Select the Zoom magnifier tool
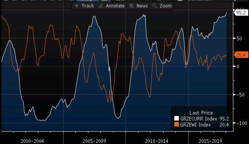This screenshot has width=249, height=144. pyautogui.click(x=162, y=6)
